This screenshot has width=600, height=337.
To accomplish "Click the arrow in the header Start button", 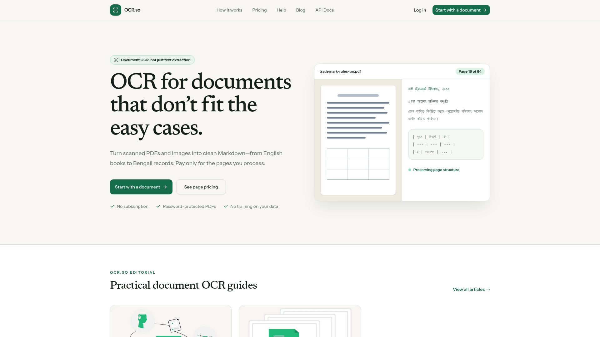I will [485, 10].
